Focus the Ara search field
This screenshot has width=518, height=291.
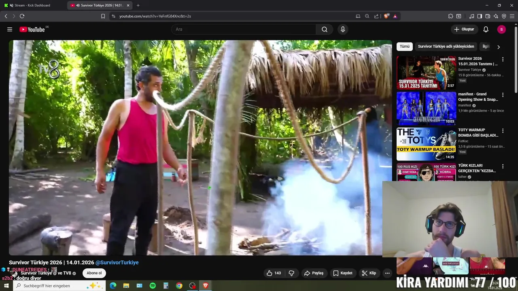point(244,29)
